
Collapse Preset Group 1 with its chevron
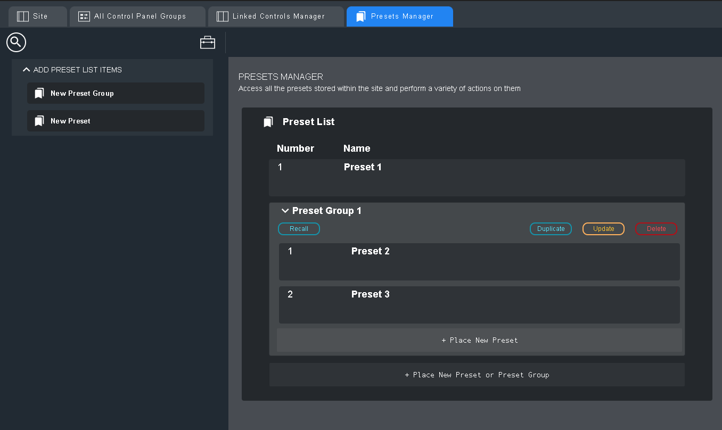tap(285, 211)
